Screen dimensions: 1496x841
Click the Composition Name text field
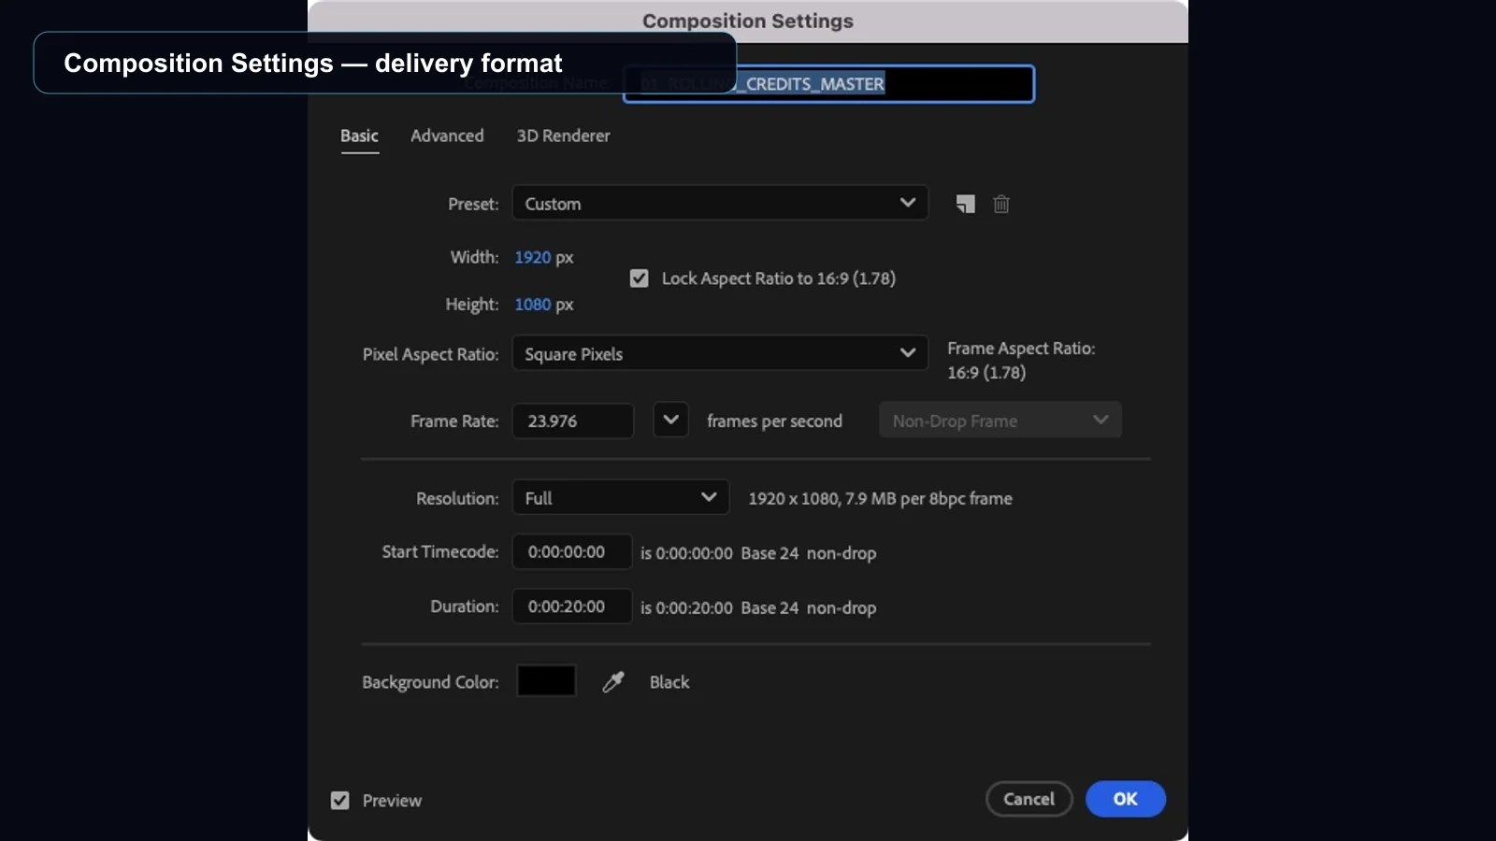click(829, 84)
